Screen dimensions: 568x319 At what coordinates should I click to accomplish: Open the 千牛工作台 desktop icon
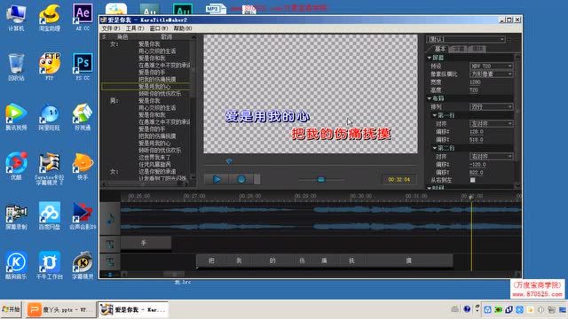coord(50,266)
